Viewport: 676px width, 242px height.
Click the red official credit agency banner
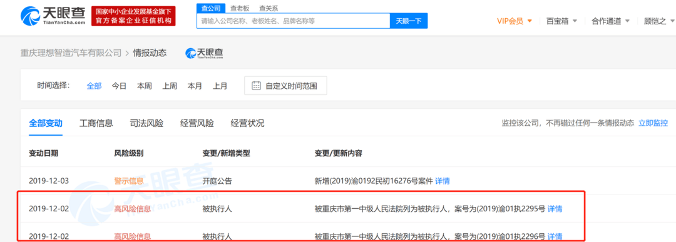pos(133,16)
